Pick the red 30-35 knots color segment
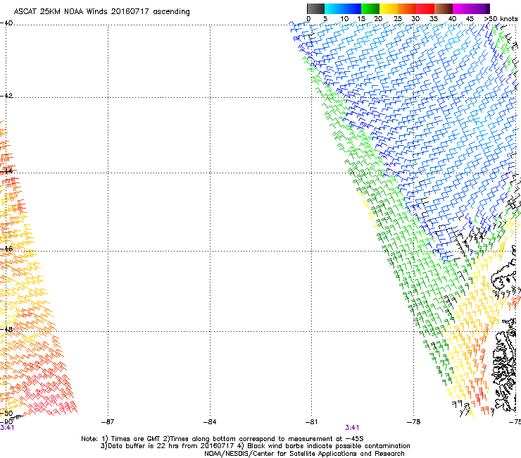521x458 pixels. click(425, 8)
